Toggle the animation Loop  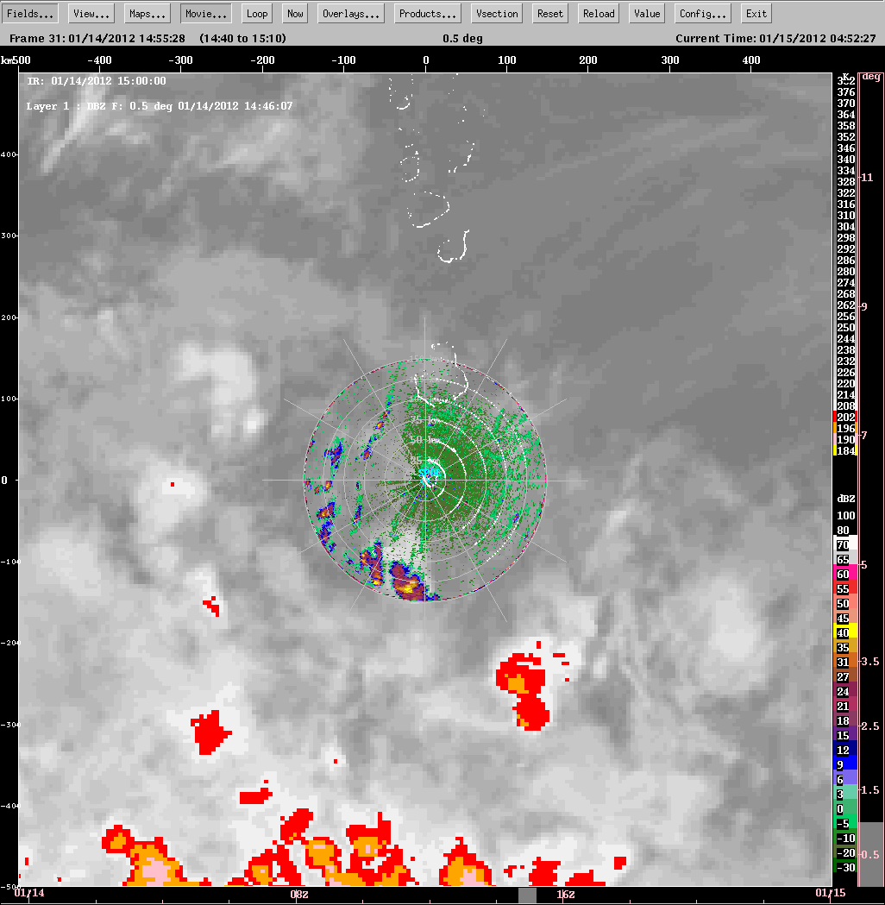[256, 12]
